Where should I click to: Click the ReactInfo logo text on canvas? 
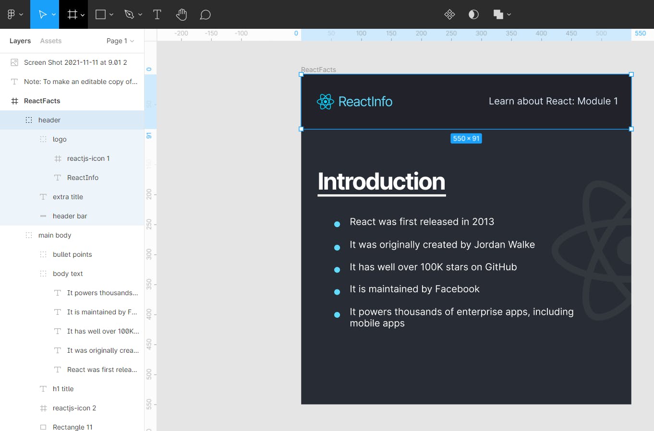click(365, 102)
